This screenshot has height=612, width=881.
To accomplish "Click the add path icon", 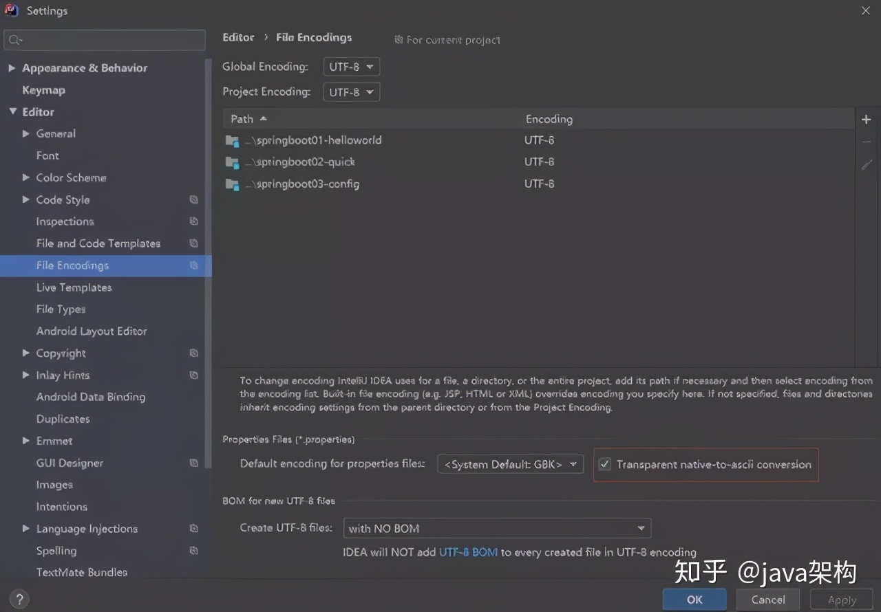I will [x=866, y=118].
